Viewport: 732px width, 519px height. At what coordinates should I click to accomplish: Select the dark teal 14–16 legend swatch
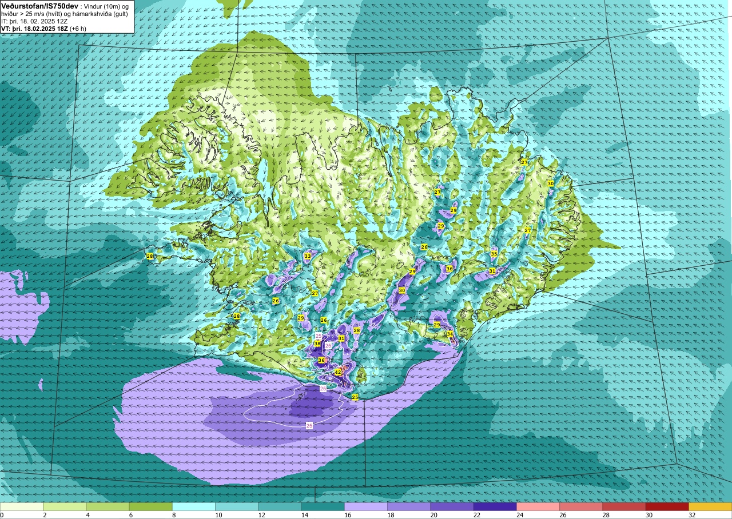pos(323,506)
